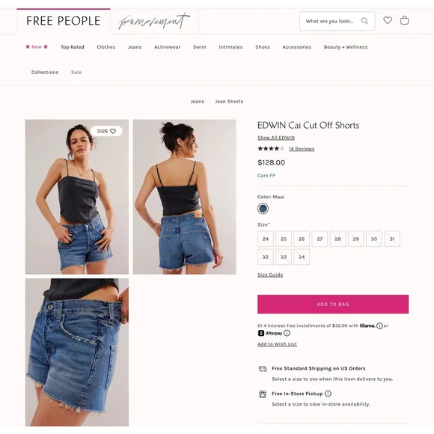The height and width of the screenshot is (434, 434).
Task: Select the Maui color swatch
Action: coord(263,209)
